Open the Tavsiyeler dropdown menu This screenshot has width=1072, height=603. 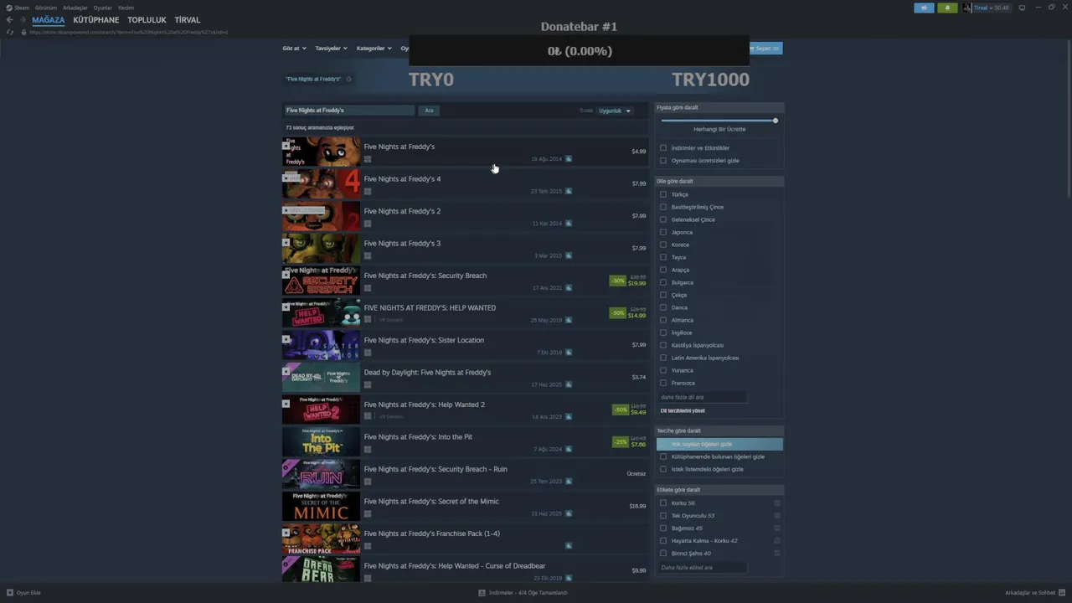point(331,49)
